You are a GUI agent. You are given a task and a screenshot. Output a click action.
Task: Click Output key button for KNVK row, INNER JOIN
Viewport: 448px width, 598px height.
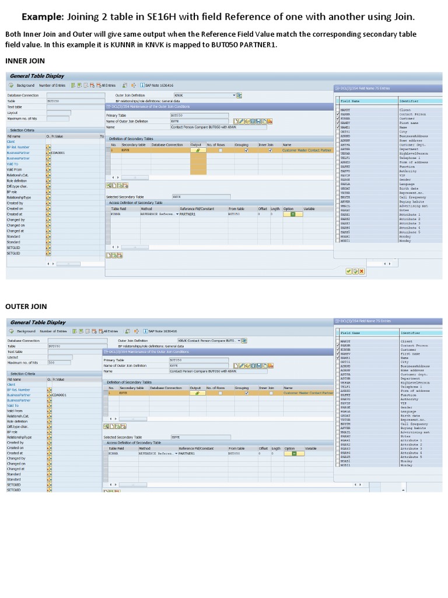(198, 150)
